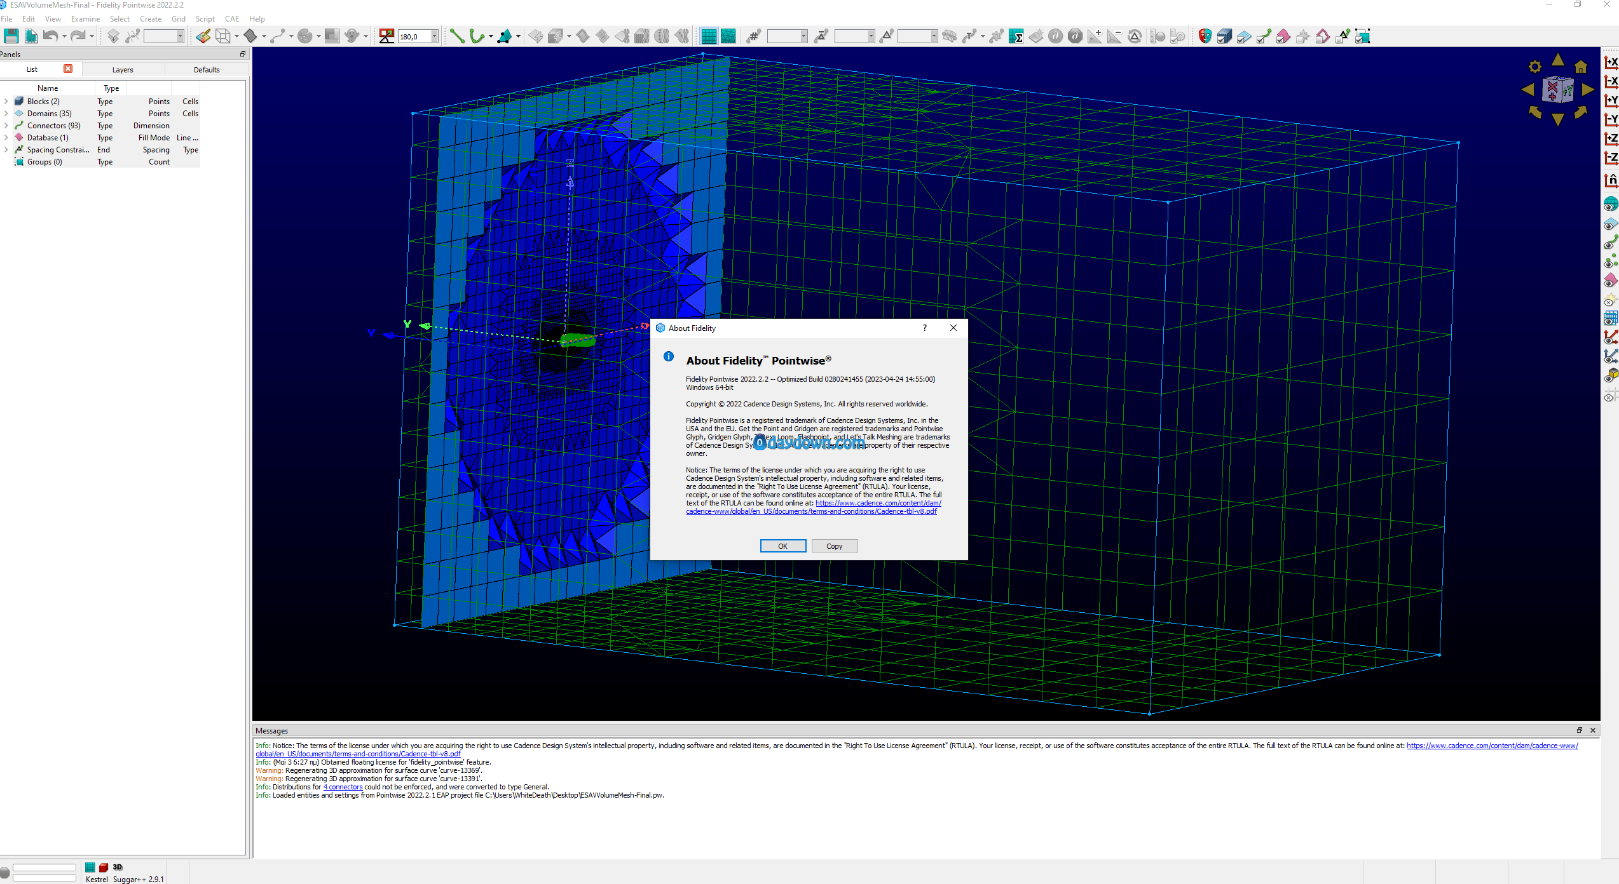Click the empty dimension input field after hash icon
Image resolution: width=1619 pixels, height=884 pixels.
coord(787,36)
